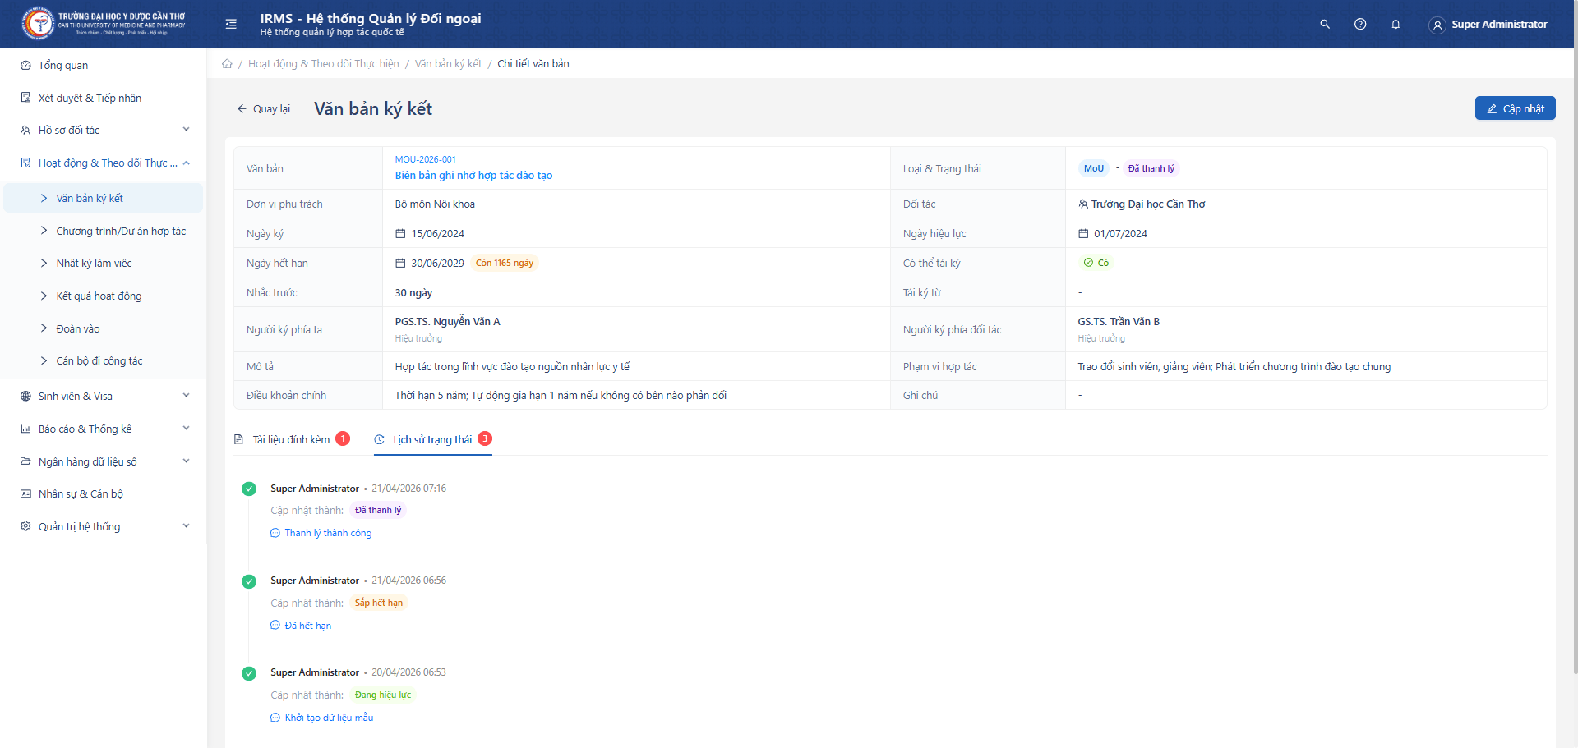The width and height of the screenshot is (1578, 748).
Task: Select the Lịch sử trạng thái tab
Action: pos(432,440)
